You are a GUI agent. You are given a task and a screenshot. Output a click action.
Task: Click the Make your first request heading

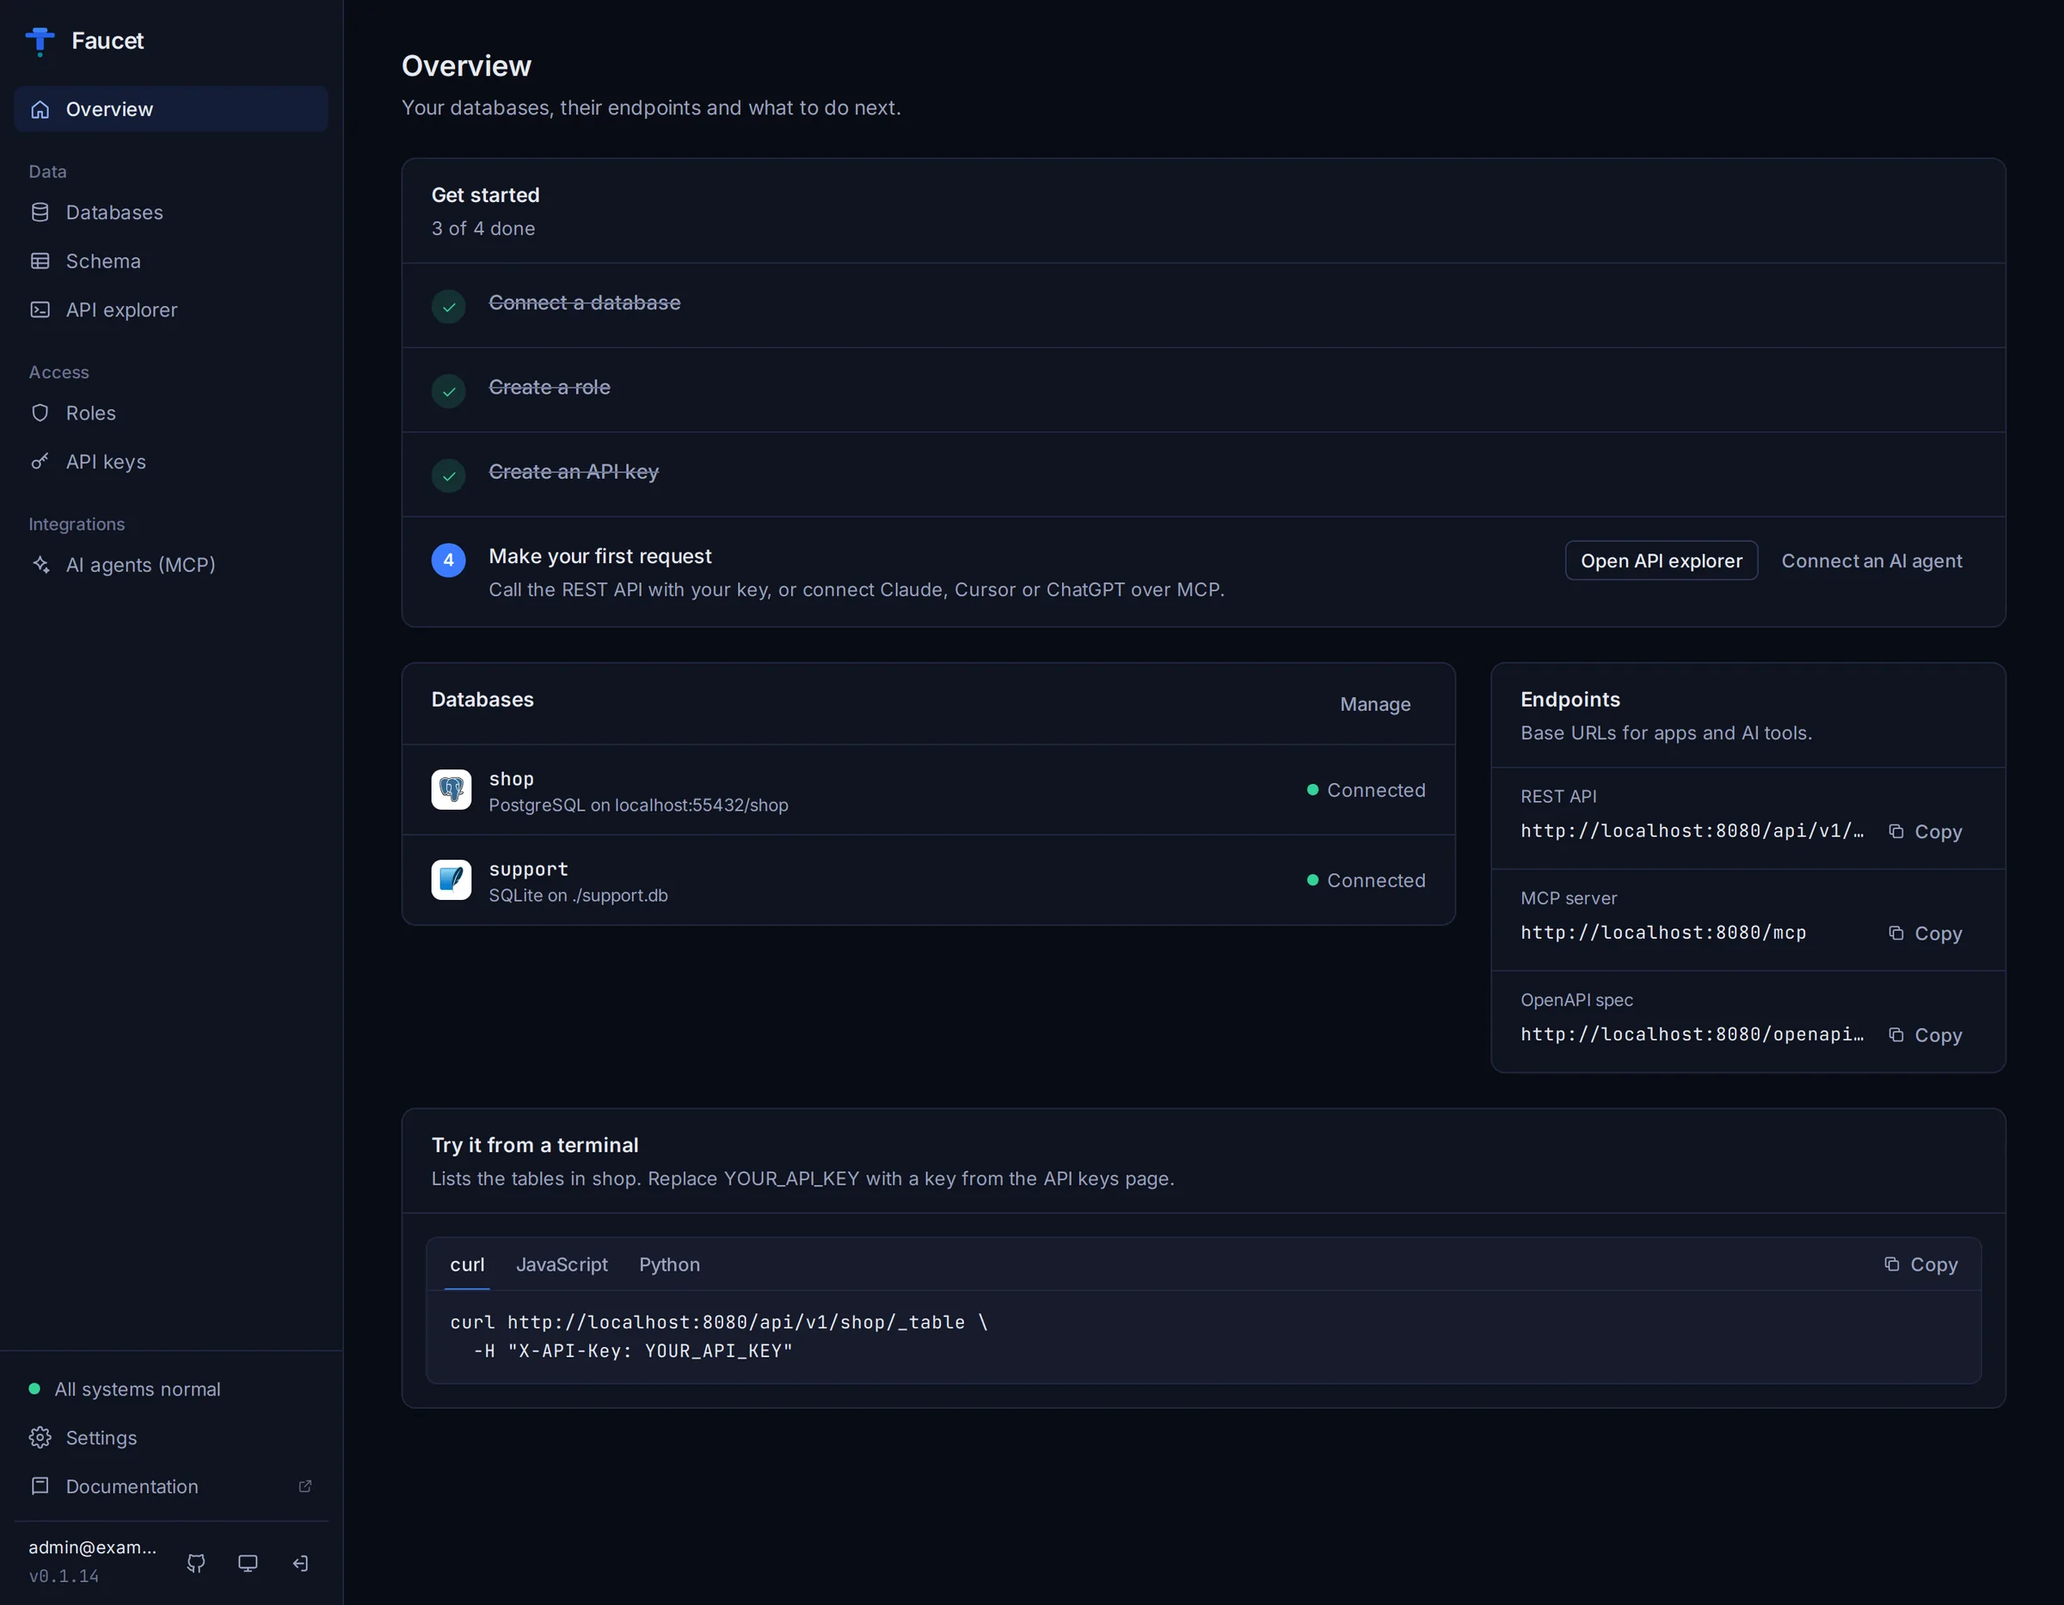click(x=600, y=556)
